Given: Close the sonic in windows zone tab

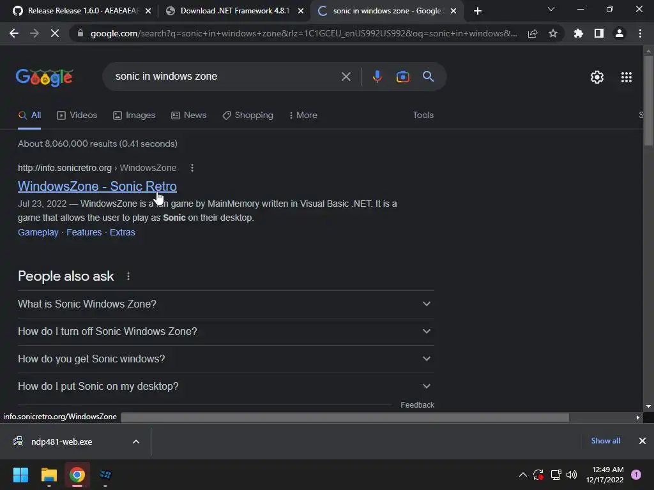Looking at the screenshot, I should pyautogui.click(x=453, y=11).
